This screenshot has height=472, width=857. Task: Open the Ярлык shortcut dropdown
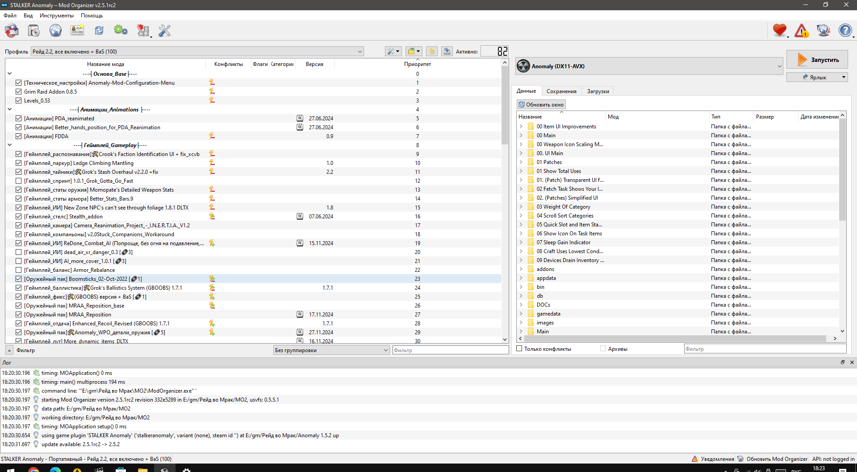pyautogui.click(x=817, y=77)
